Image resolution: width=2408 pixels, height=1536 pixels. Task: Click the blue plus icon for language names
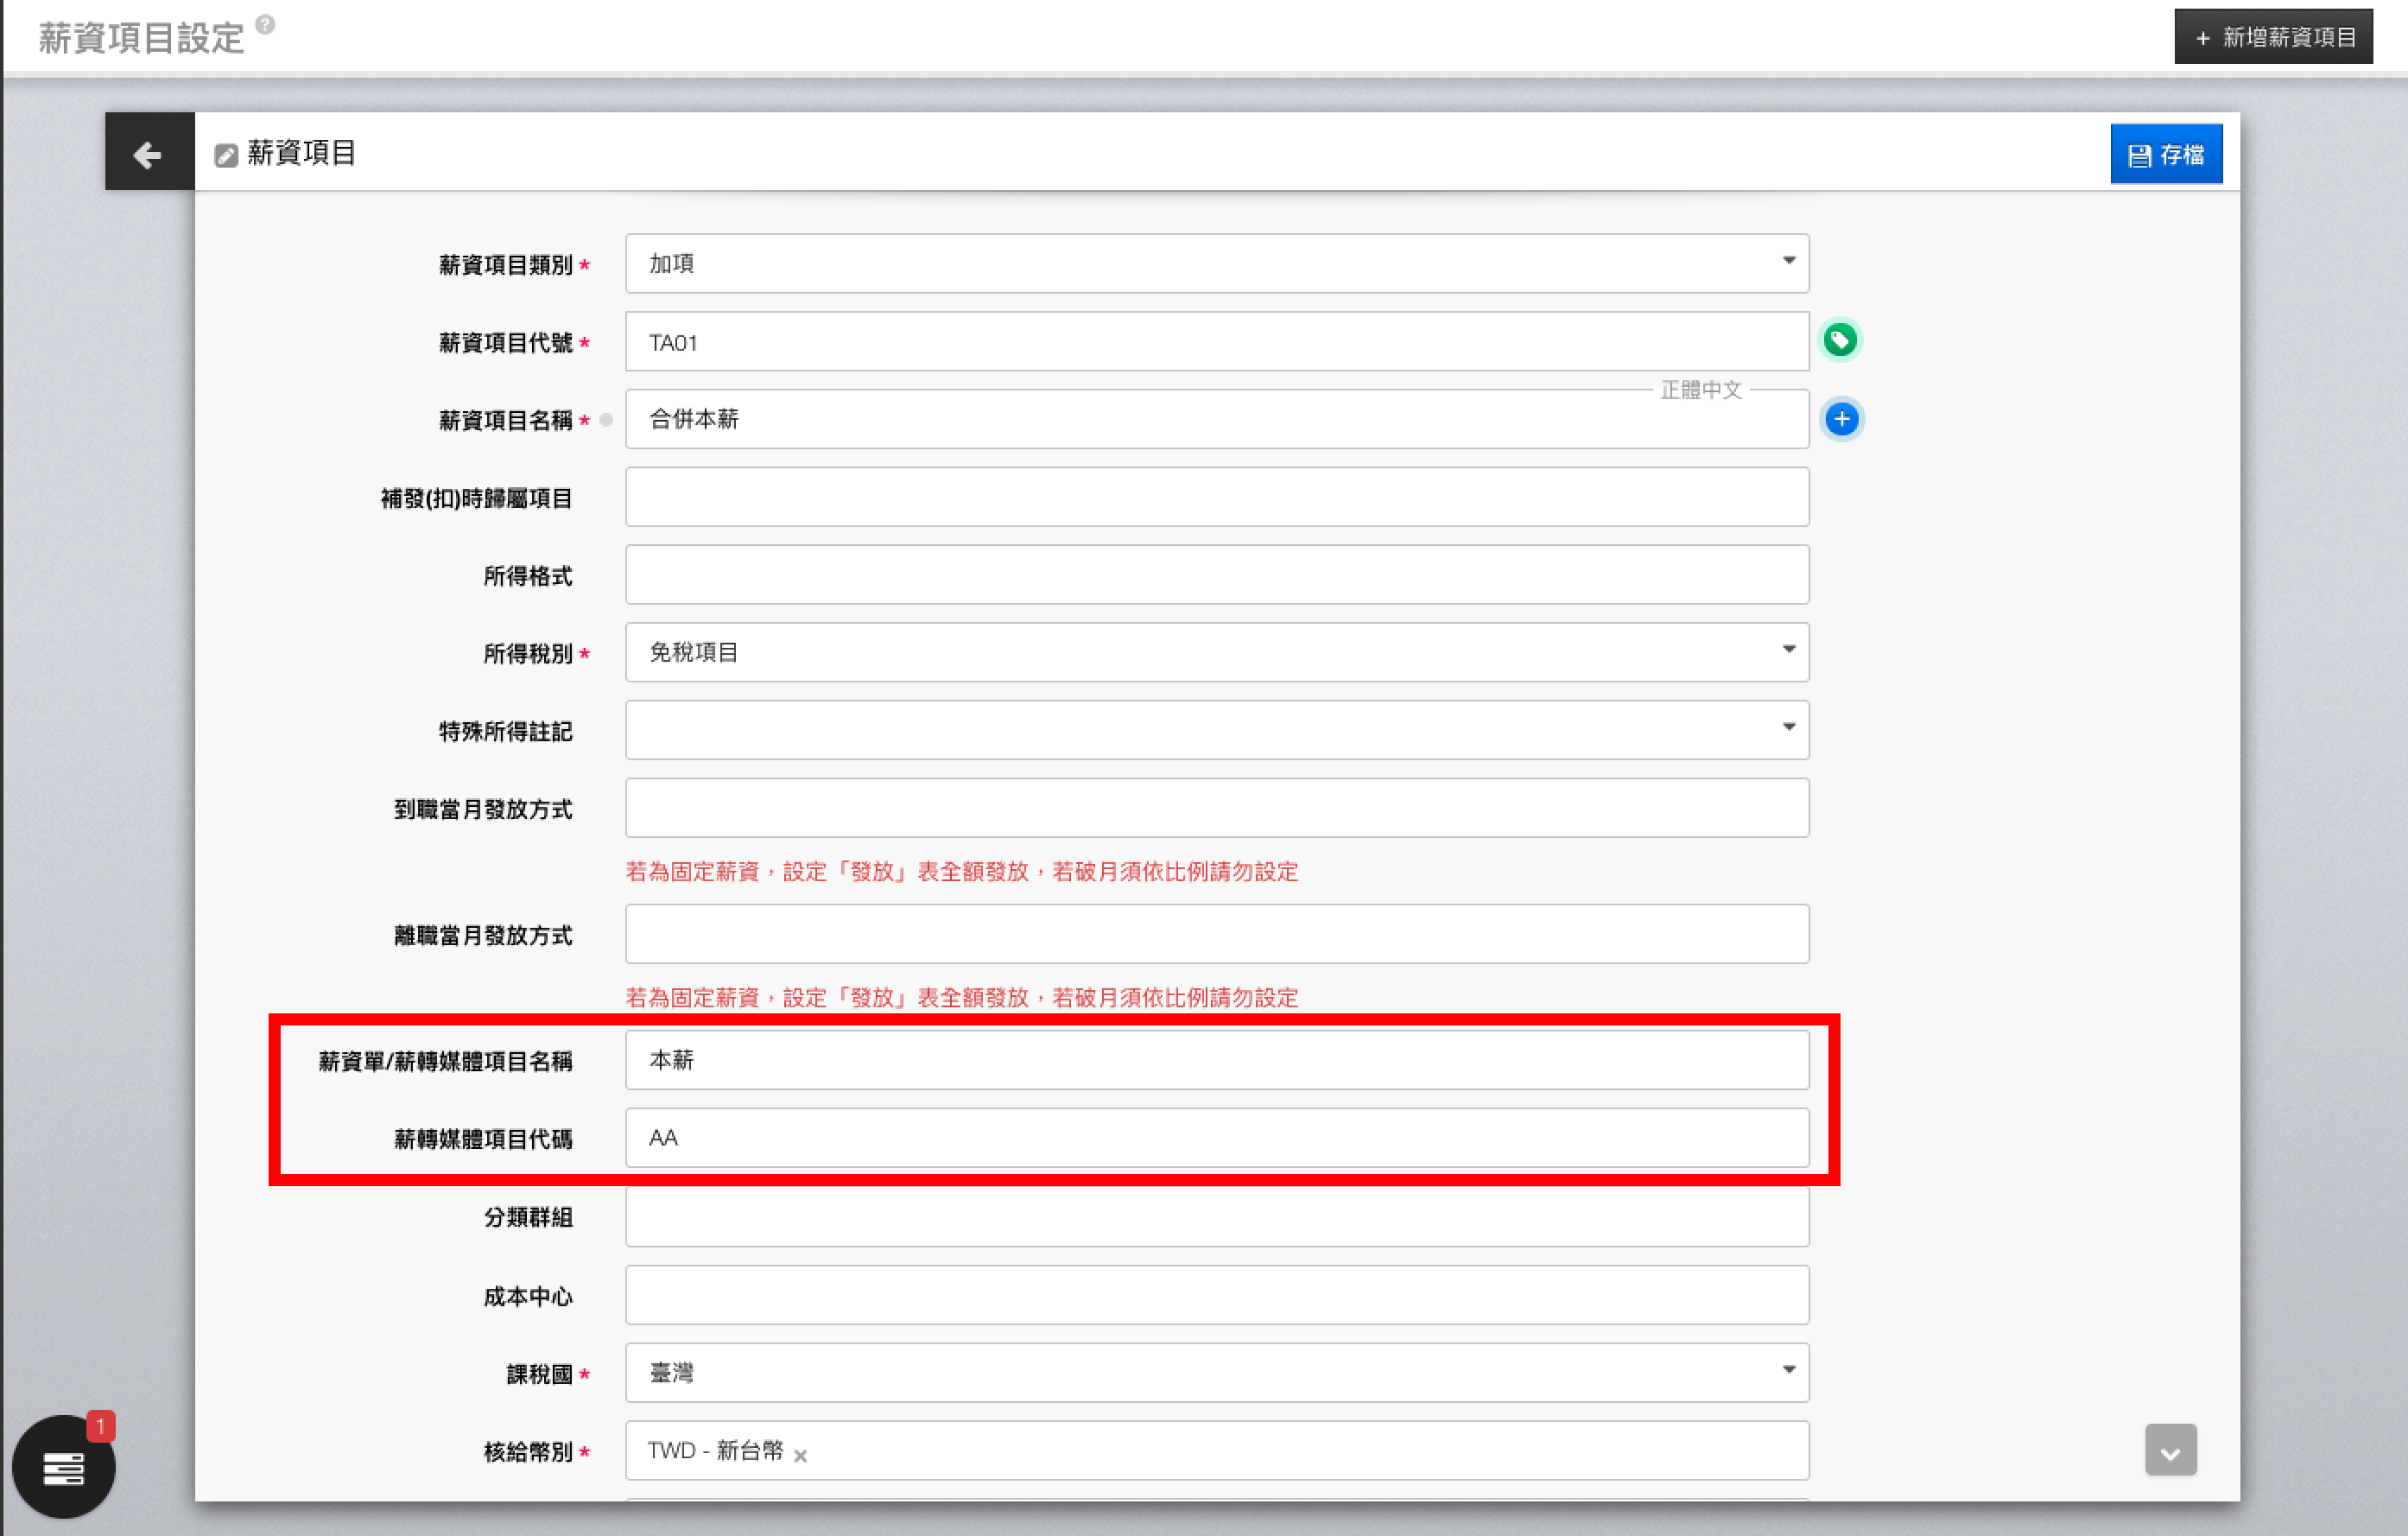pos(1841,419)
